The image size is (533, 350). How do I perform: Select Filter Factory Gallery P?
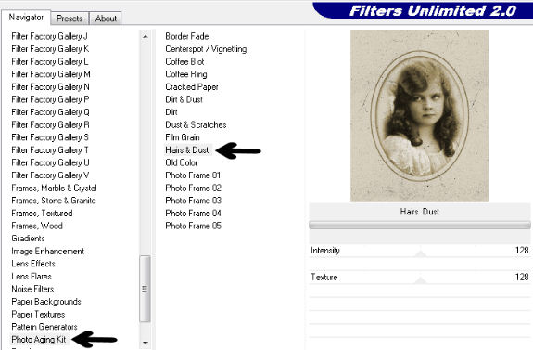(x=50, y=99)
